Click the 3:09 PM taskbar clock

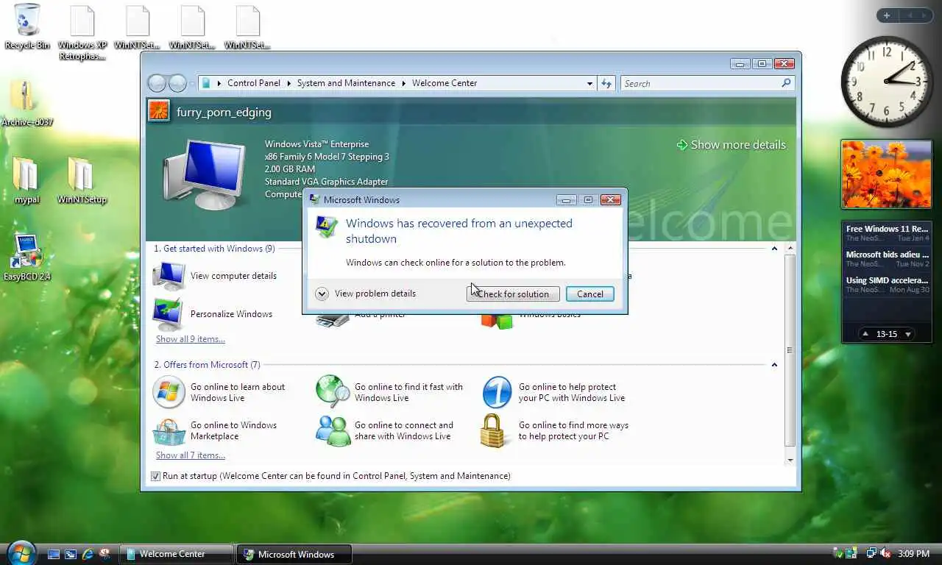[x=913, y=553]
